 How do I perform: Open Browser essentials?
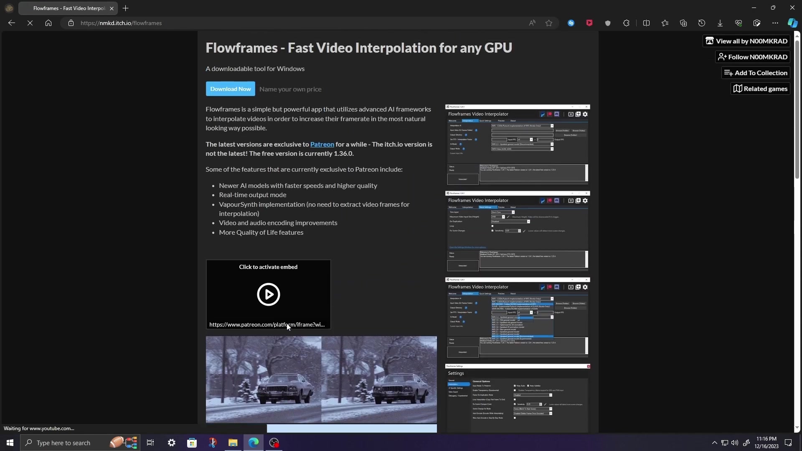(739, 23)
